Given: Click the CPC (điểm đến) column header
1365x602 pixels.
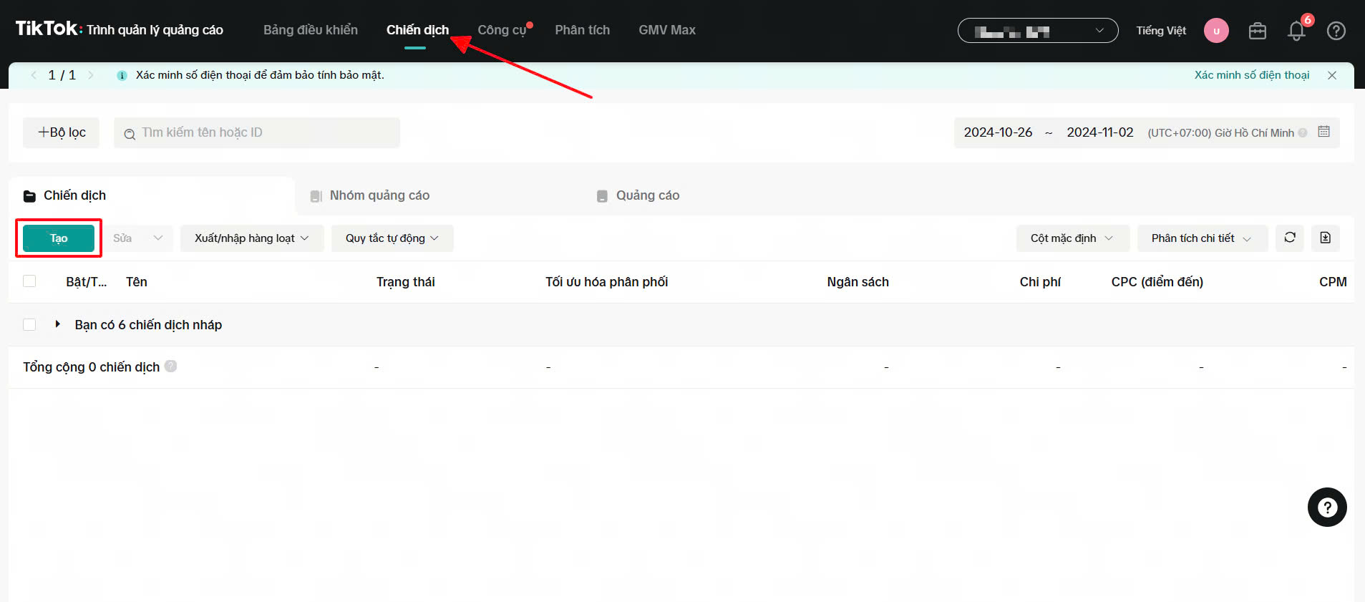Looking at the screenshot, I should (1157, 282).
